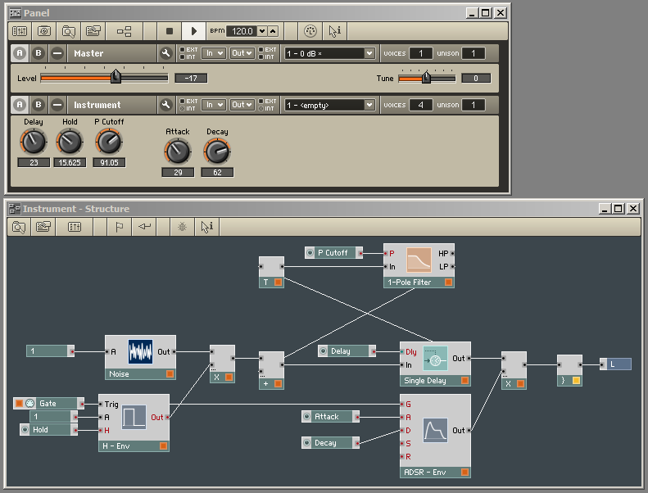Click the Hold knob on panel
Image resolution: width=648 pixels, height=493 pixels.
coord(70,142)
